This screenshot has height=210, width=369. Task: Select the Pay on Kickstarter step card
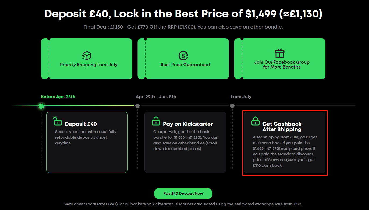185,142
